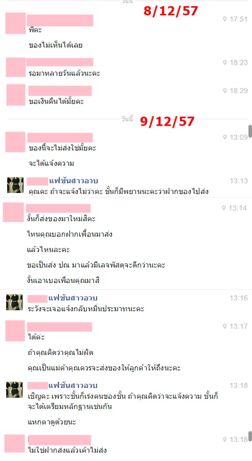Click the redacted sender name at 13:09

(60, 137)
